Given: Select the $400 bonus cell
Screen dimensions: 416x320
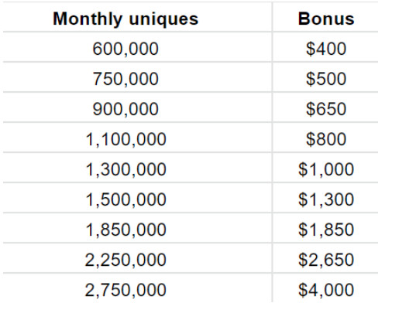Looking at the screenshot, I should click(x=326, y=49).
